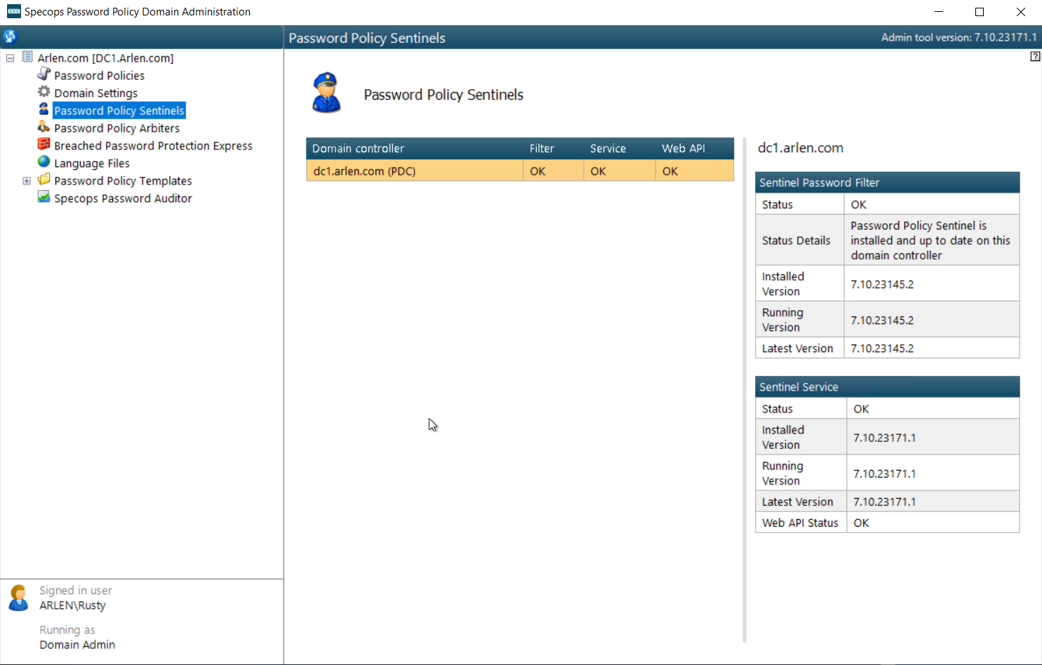Click the Specops logo icon in the header

[x=10, y=36]
